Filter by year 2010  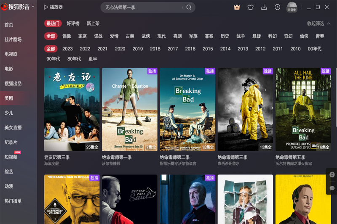(295, 49)
